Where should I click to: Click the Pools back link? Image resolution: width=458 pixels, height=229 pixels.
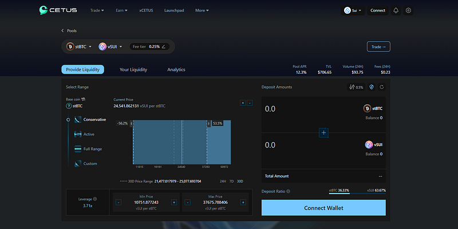[72, 31]
